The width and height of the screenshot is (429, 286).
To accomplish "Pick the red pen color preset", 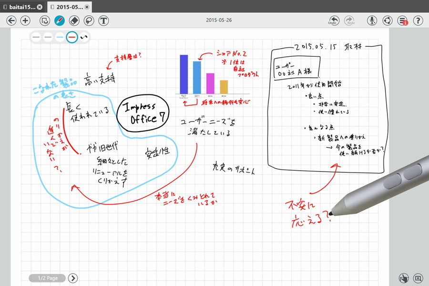I will [x=72, y=37].
